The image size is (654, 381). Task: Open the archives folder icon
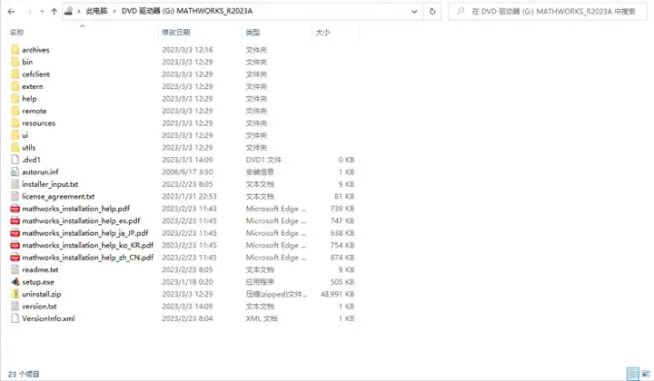[15, 50]
